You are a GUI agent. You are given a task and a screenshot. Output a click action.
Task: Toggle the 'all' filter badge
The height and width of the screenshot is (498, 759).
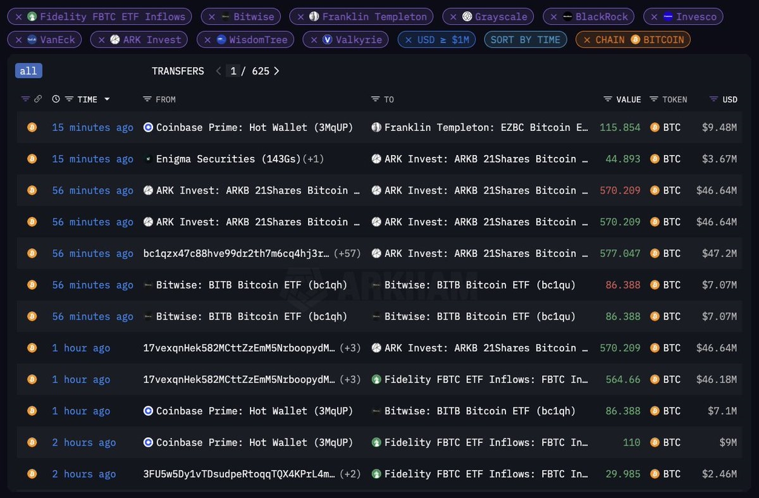[28, 71]
